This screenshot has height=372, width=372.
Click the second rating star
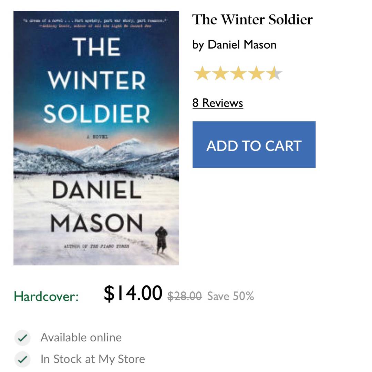tap(220, 74)
